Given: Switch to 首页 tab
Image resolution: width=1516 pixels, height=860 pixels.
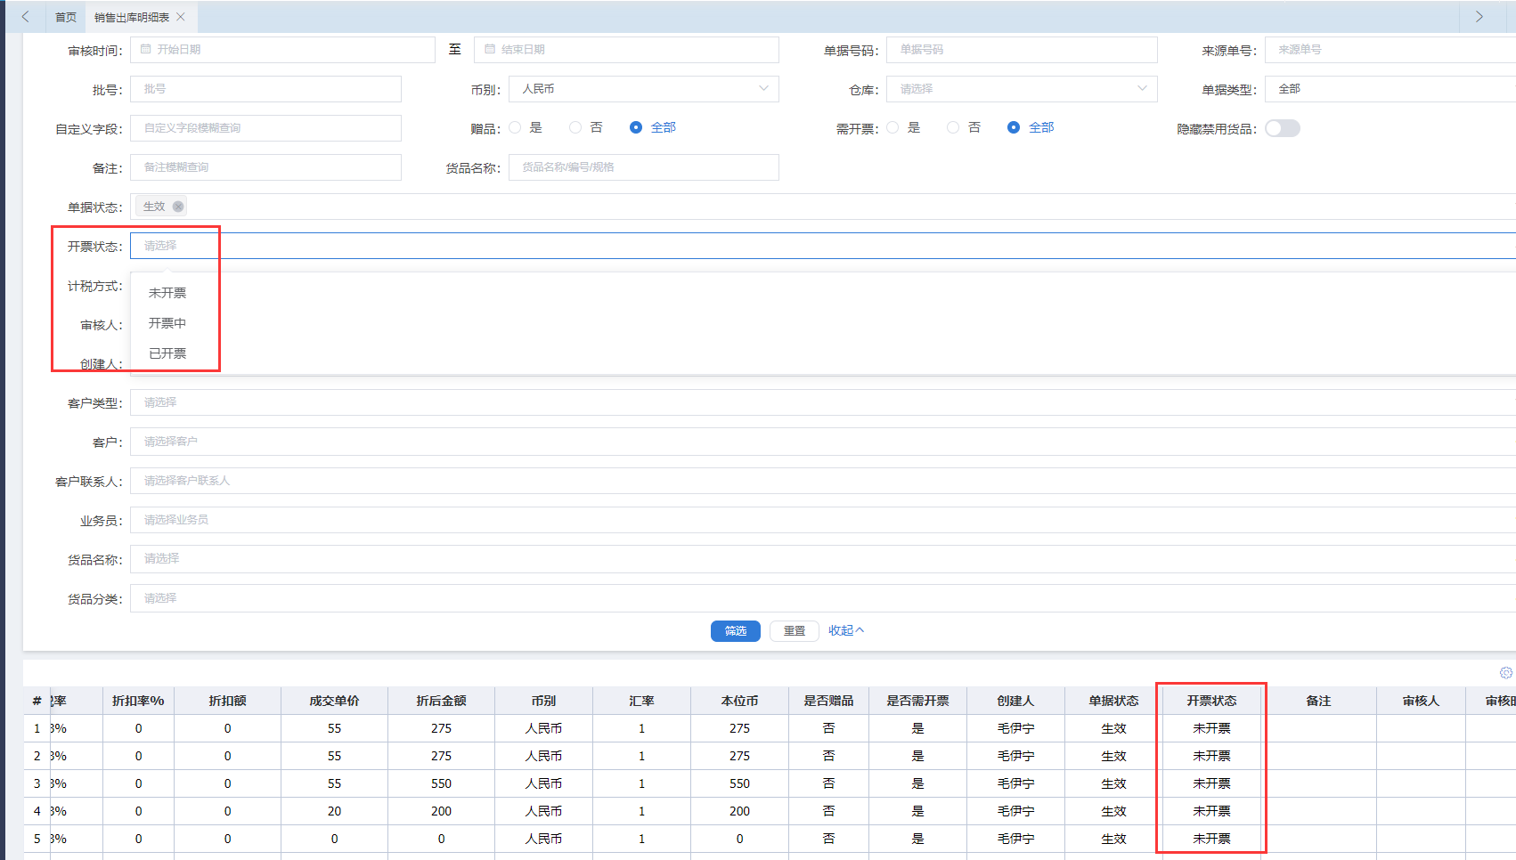Looking at the screenshot, I should tap(66, 17).
